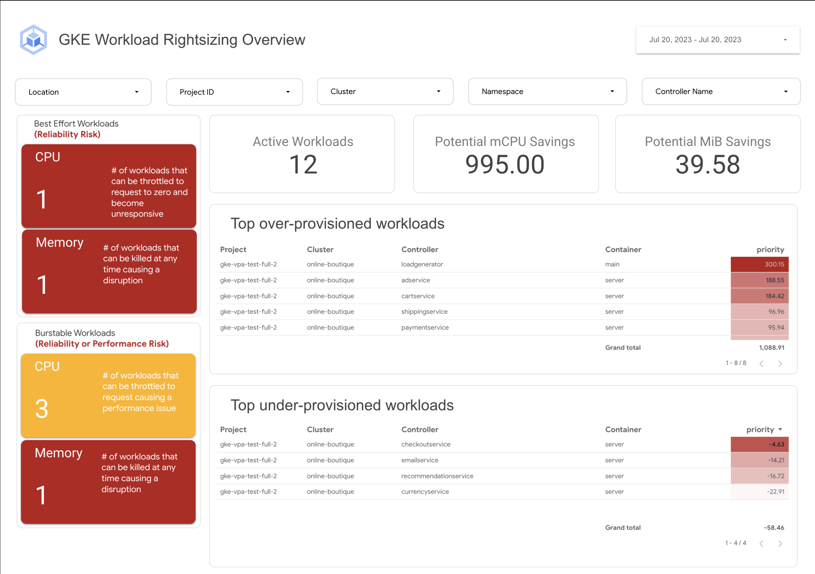Click the 1 - 8 / 8 pagination label
Screen dimensions: 815x574
click(x=736, y=363)
